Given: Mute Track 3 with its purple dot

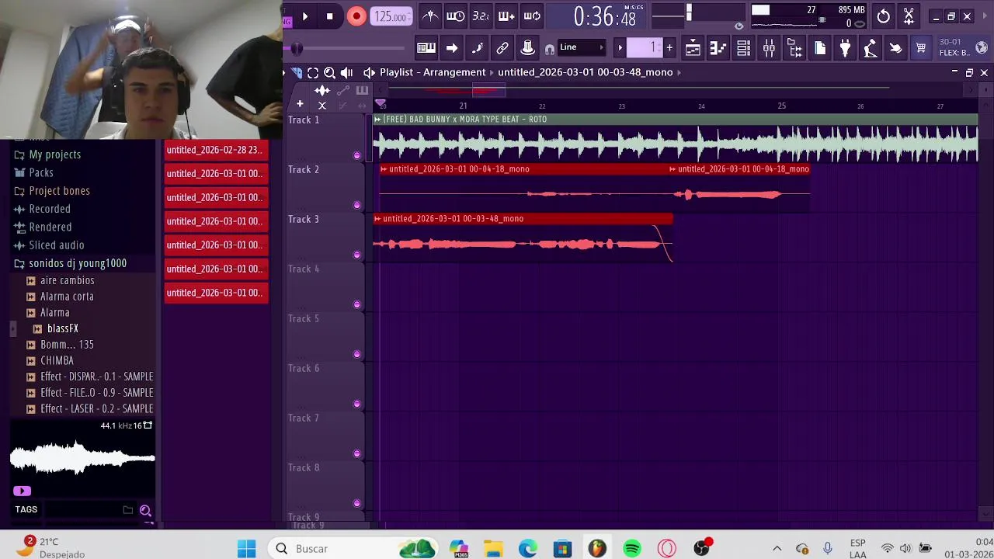Looking at the screenshot, I should coord(356,255).
